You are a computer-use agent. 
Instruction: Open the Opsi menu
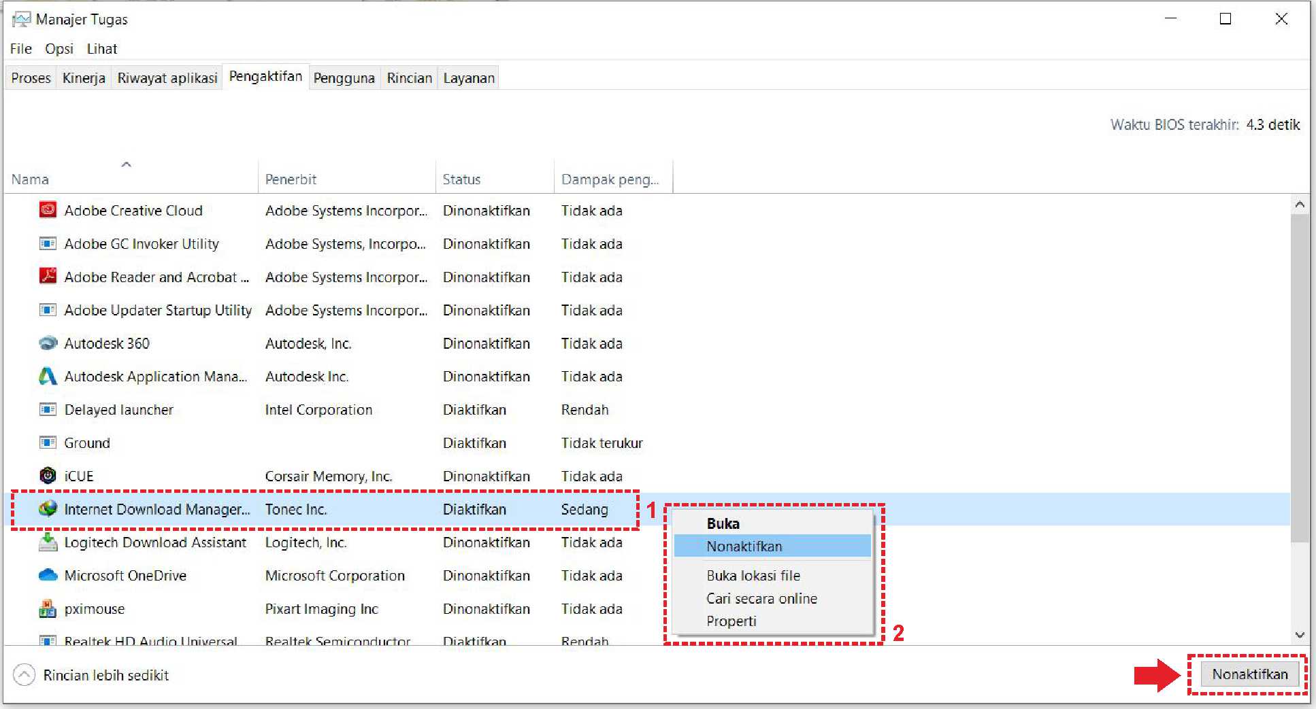59,49
